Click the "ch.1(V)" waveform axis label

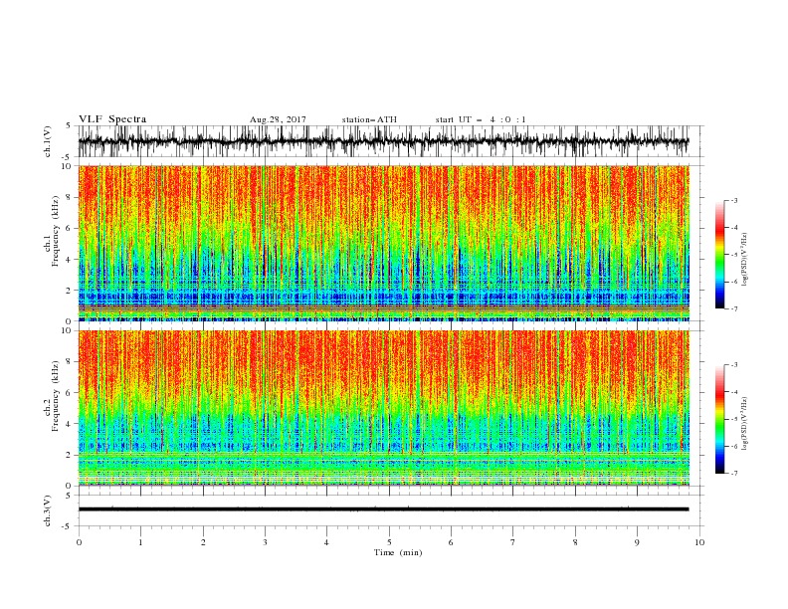pos(48,141)
